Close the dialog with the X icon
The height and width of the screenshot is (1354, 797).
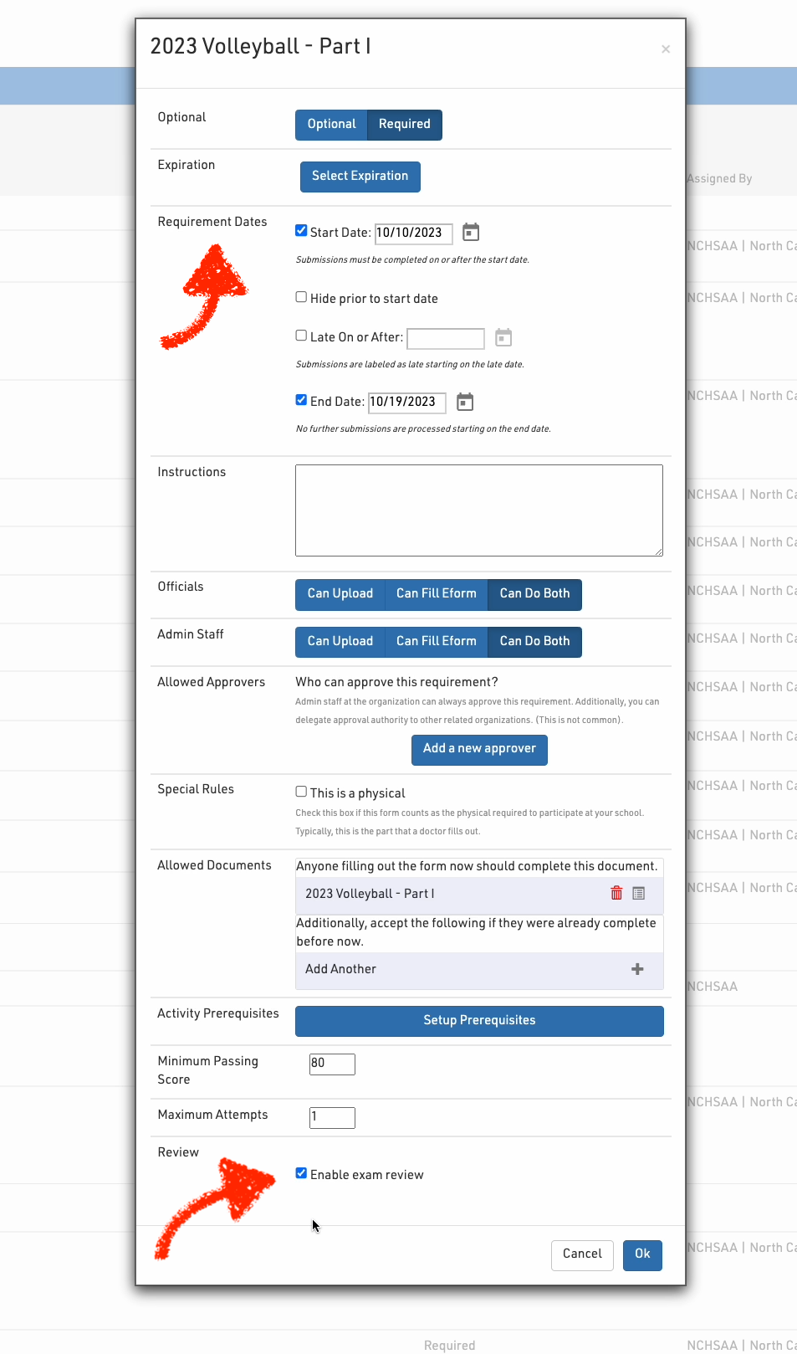click(666, 49)
